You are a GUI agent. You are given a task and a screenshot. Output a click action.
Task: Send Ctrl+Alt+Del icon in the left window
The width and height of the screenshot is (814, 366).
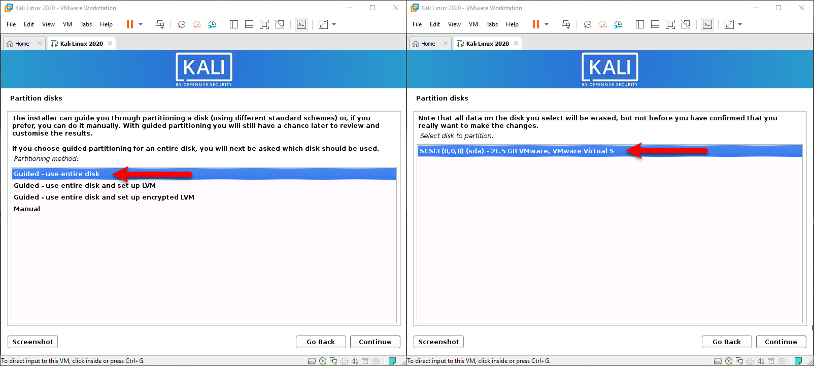click(x=160, y=24)
